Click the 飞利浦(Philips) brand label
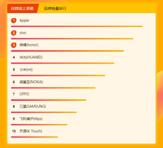 click(x=31, y=119)
